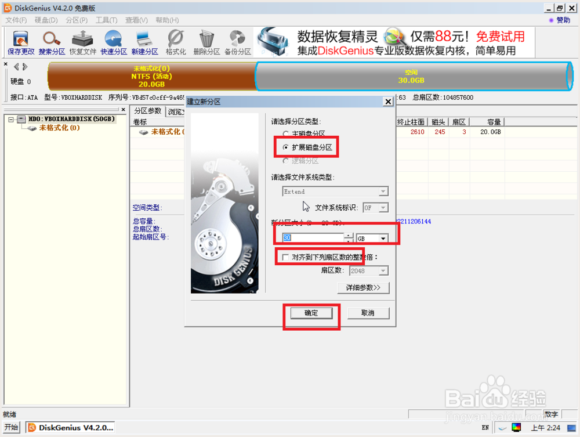
Task: Close the disk map panel small x
Action: [x=6, y=64]
